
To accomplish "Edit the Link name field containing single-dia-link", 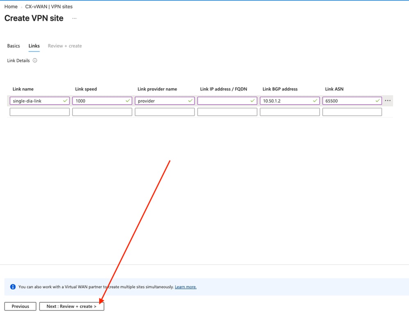I will (40, 100).
